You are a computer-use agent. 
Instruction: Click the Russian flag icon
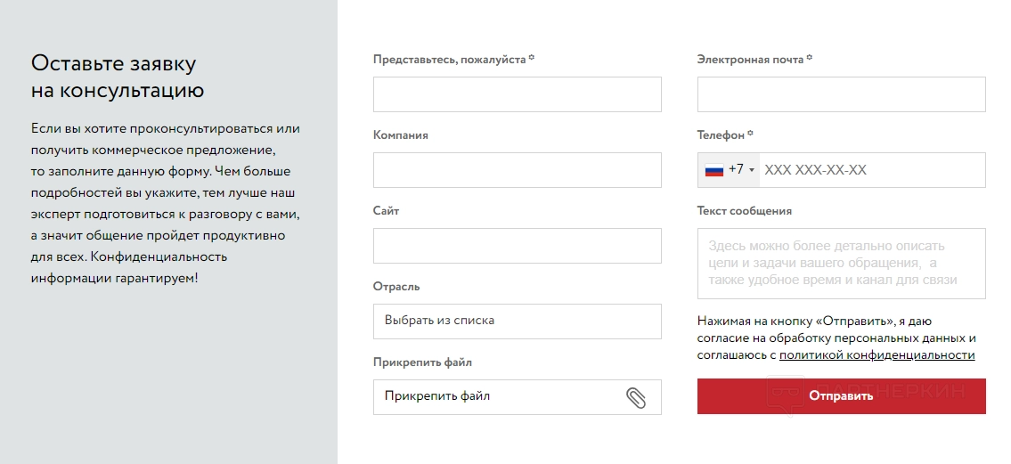[714, 170]
